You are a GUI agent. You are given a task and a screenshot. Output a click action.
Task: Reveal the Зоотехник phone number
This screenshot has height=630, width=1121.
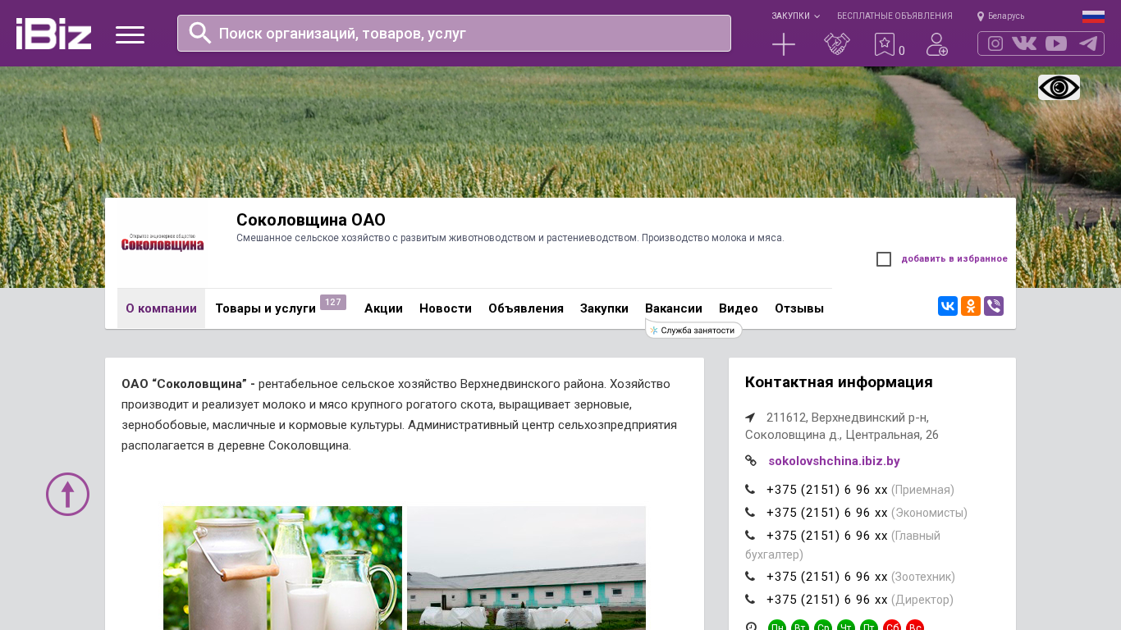point(826,577)
